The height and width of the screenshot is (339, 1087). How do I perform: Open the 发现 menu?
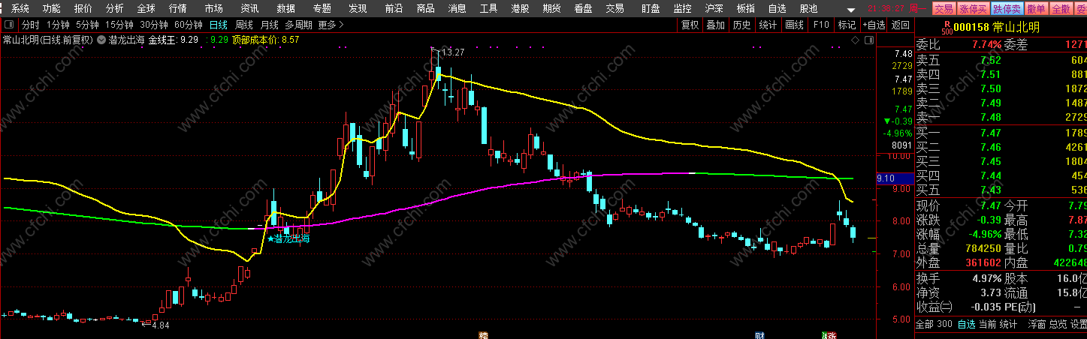pos(358,9)
